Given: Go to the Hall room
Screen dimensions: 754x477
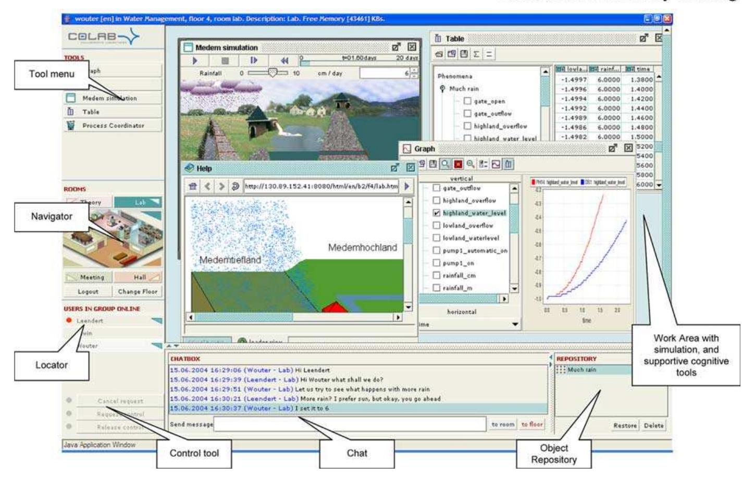Looking at the screenshot, I should point(138,277).
